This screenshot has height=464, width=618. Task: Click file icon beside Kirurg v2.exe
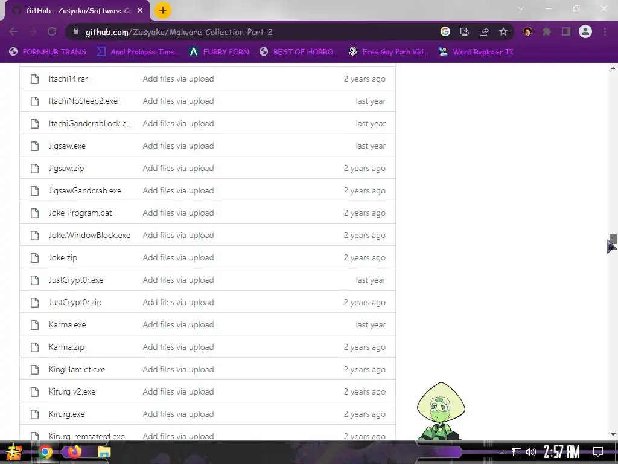(x=34, y=391)
